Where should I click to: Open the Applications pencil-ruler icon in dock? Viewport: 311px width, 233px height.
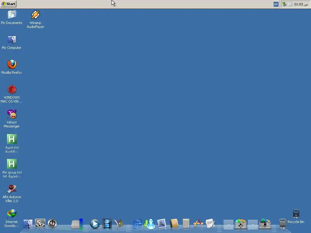[198, 224]
